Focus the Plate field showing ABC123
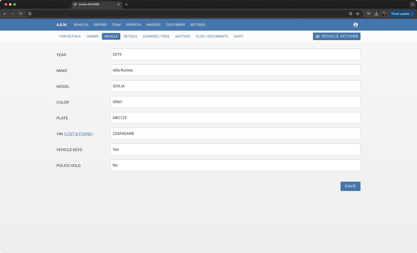Viewport: 417px width, 253px height. 235,118
